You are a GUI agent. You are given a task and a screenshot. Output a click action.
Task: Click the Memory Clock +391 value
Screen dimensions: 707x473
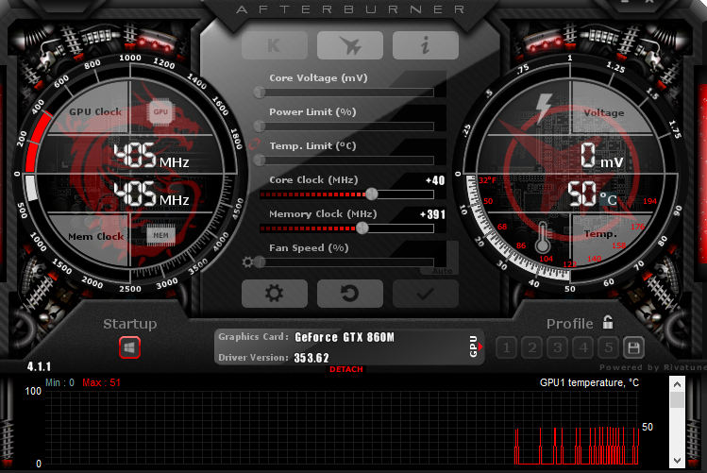click(x=432, y=214)
